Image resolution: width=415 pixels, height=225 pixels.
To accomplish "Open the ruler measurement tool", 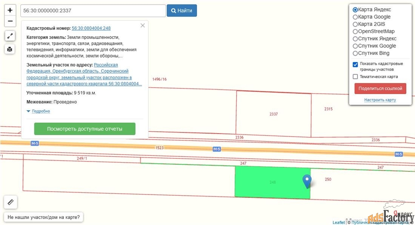I will 11,202.
